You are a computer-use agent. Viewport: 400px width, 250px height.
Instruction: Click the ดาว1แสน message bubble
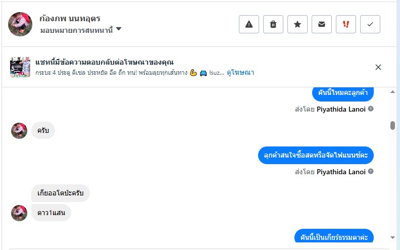(51, 213)
